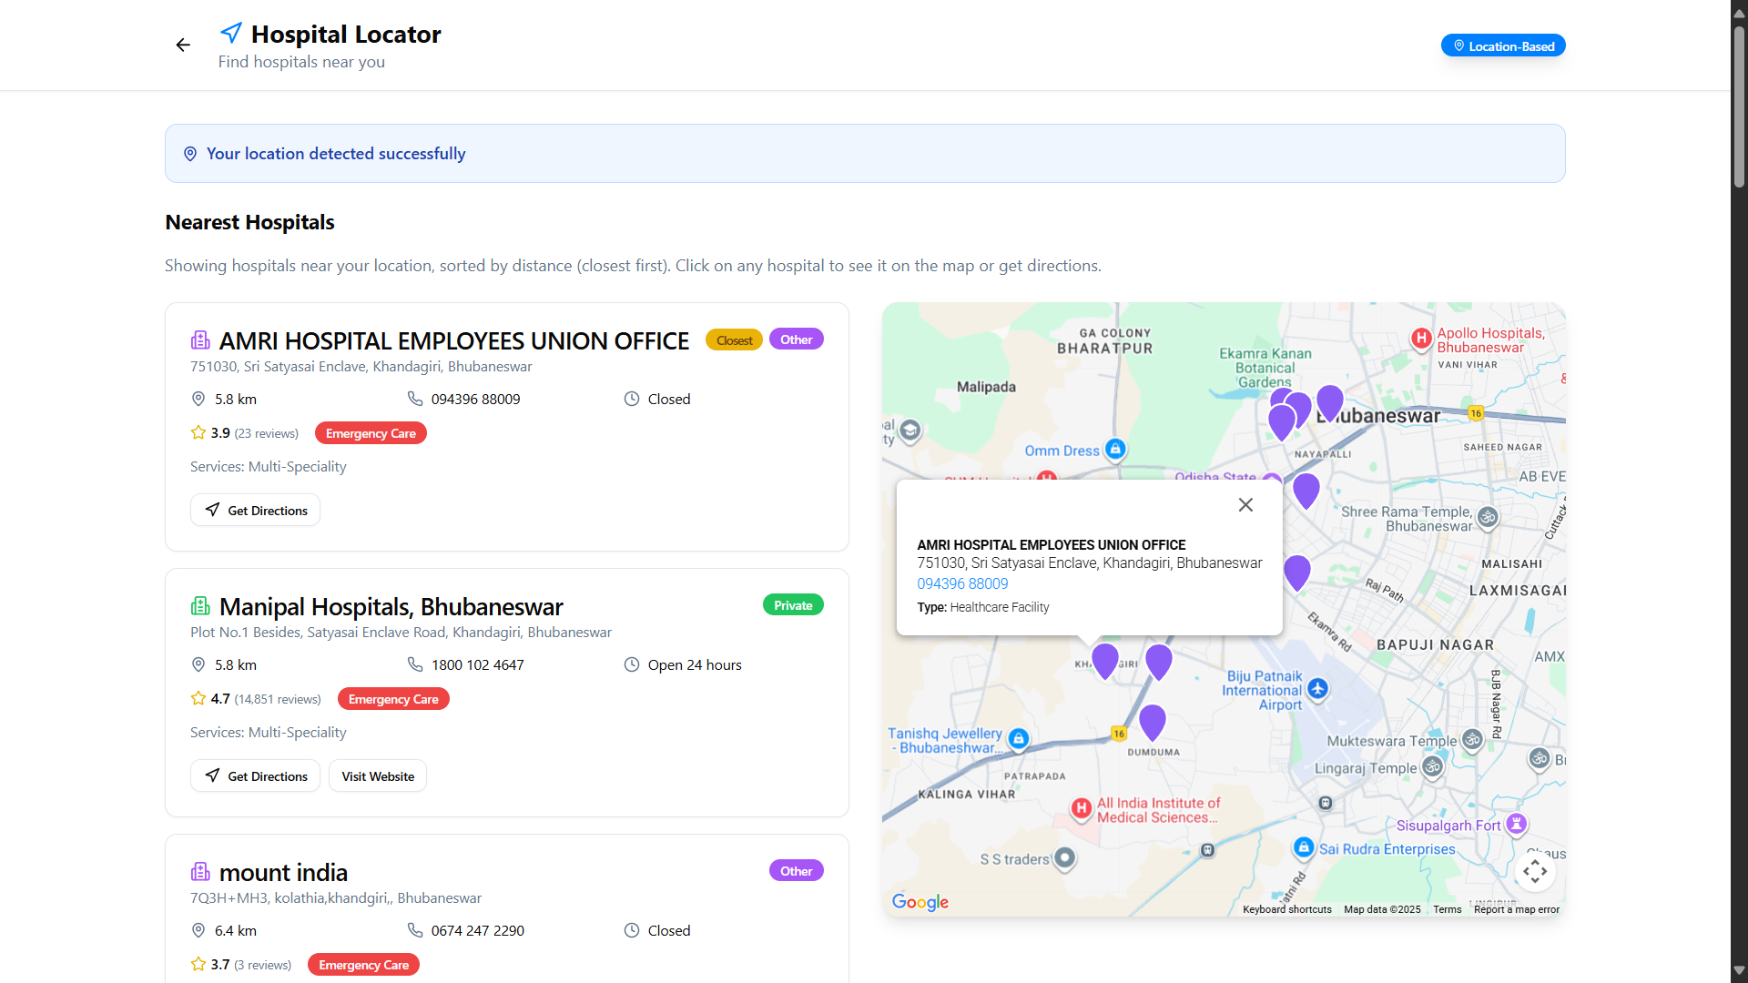This screenshot has width=1748, height=983.
Task: Visit Website of Manipal Hospitals
Action: point(377,775)
